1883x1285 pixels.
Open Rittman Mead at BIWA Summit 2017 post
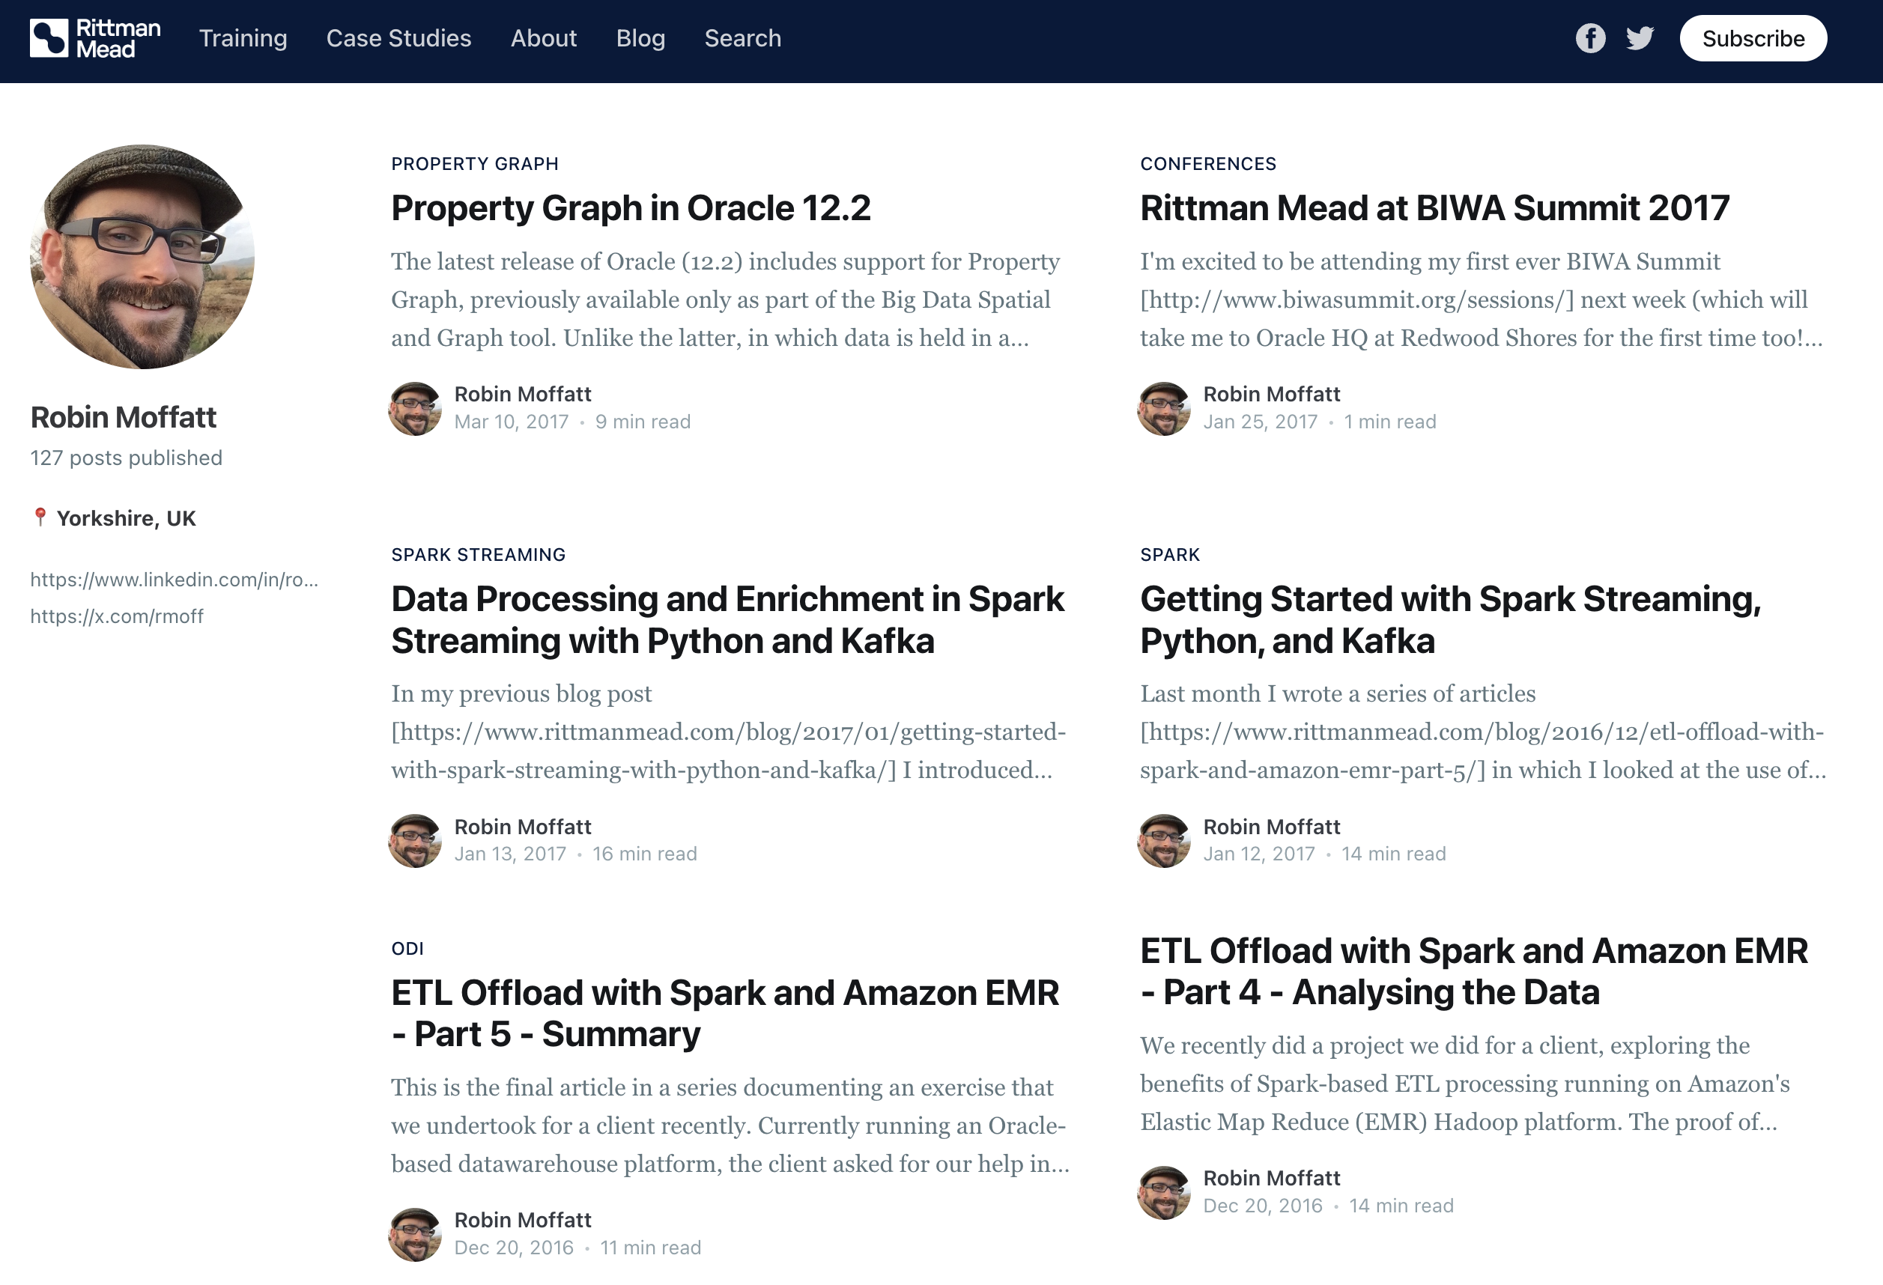(x=1434, y=208)
